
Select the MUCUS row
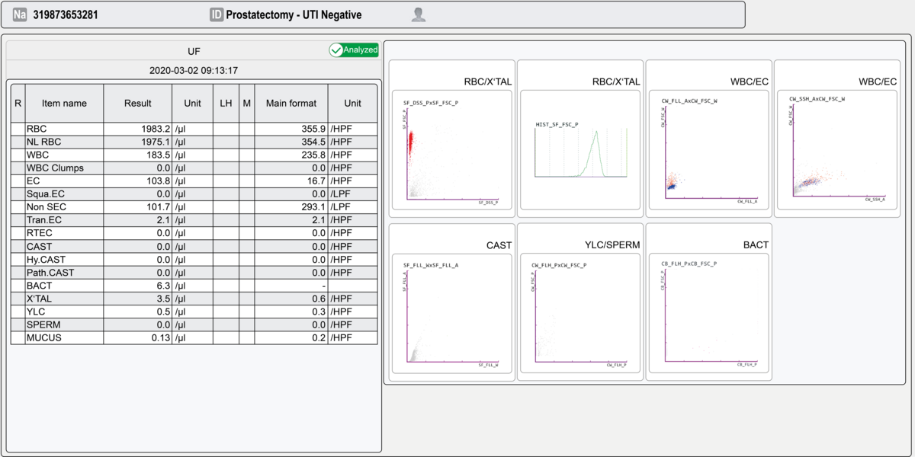[x=194, y=337]
